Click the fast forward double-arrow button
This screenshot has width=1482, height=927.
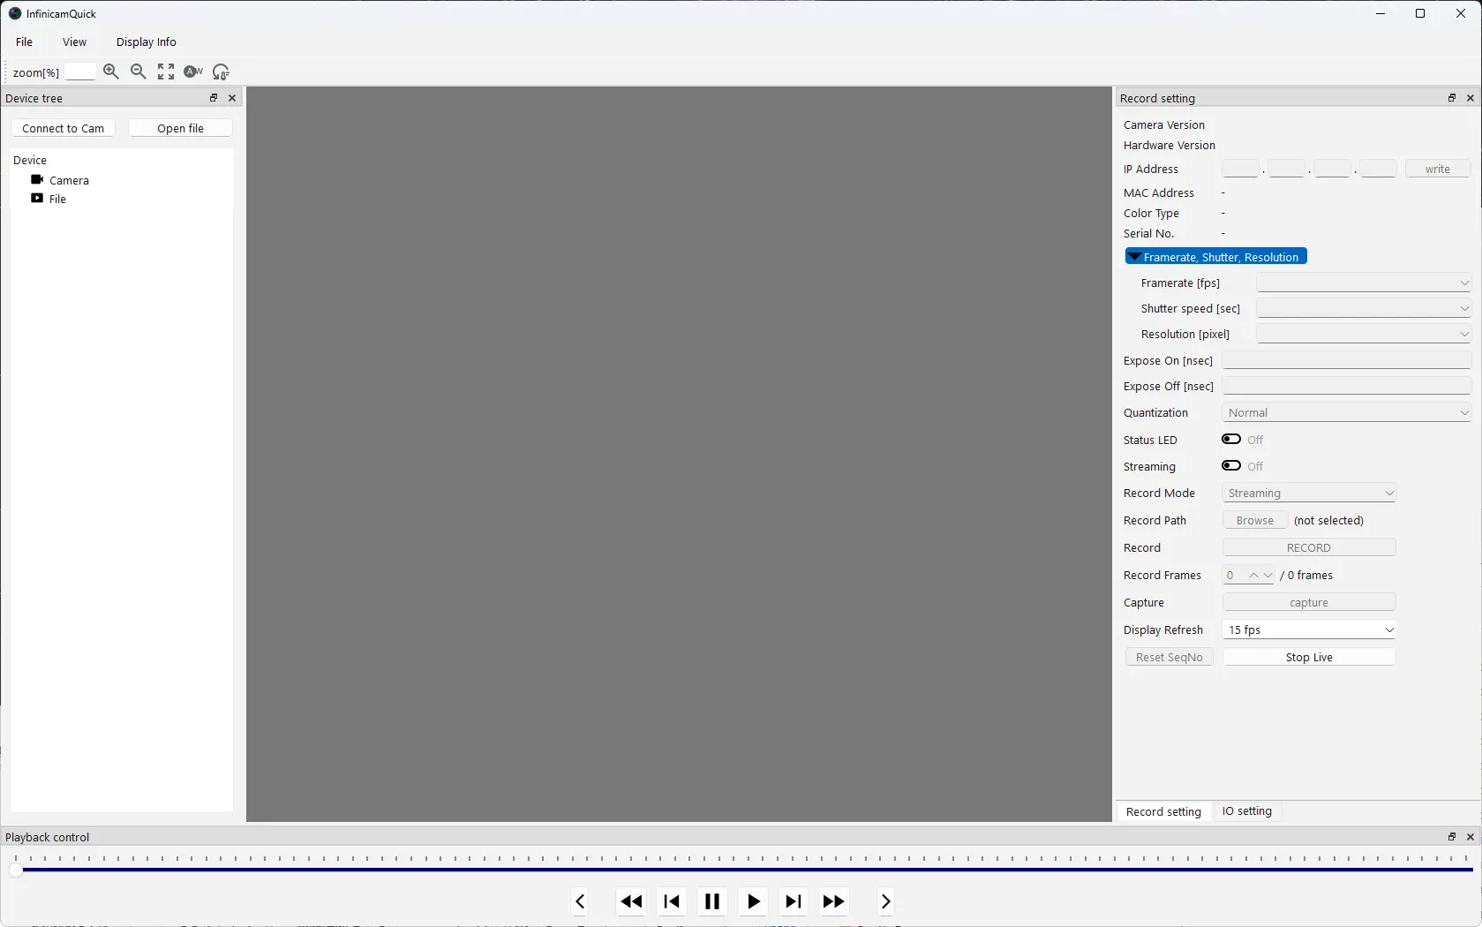pyautogui.click(x=834, y=901)
